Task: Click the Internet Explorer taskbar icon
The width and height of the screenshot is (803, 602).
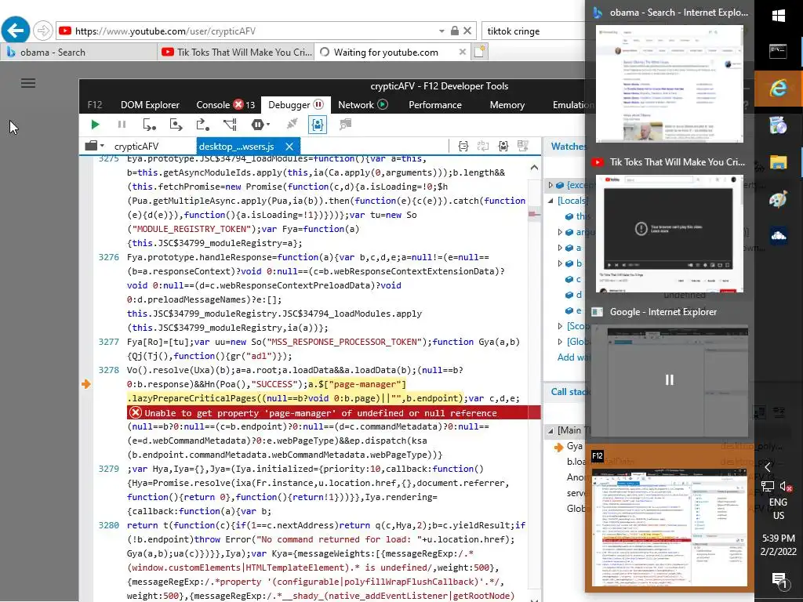Action: click(x=779, y=88)
